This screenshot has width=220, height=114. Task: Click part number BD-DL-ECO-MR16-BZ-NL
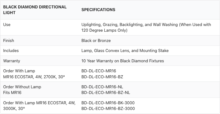click(106, 93)
